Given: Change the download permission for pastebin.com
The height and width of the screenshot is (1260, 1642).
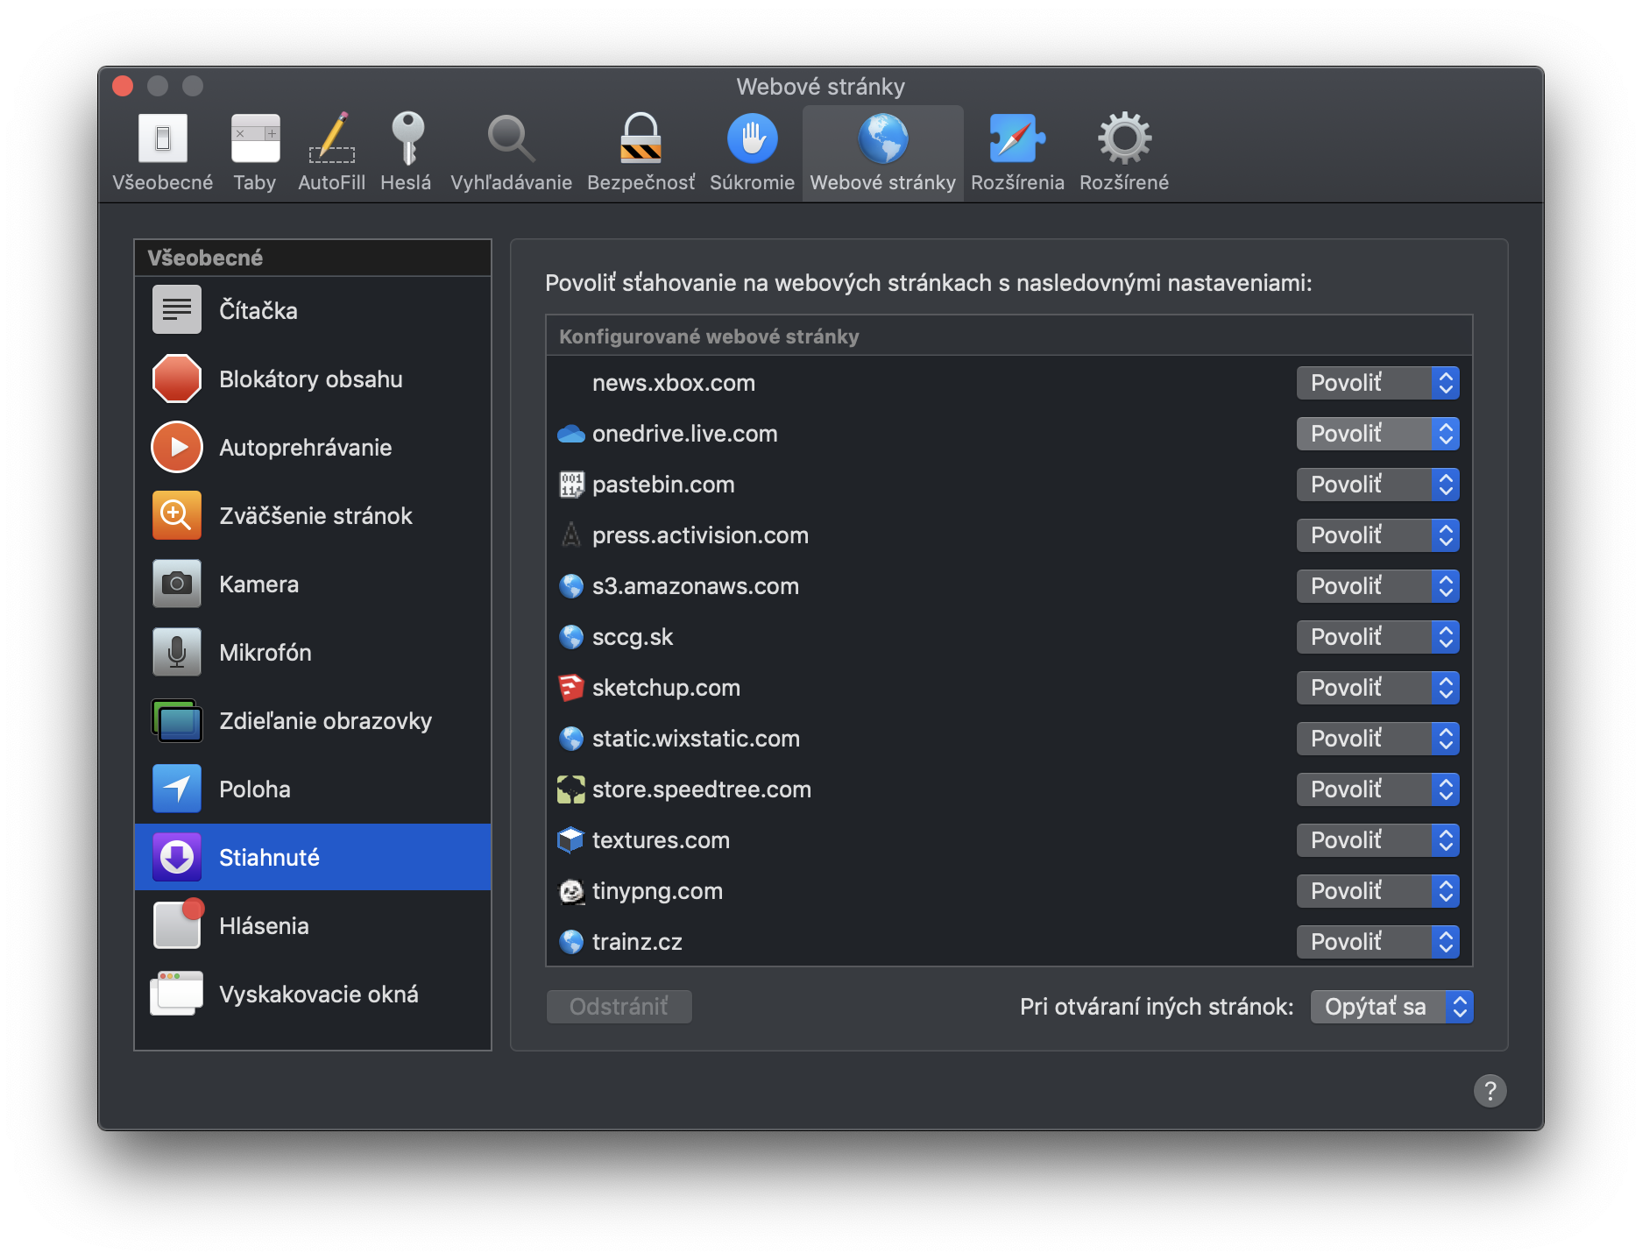Looking at the screenshot, I should [1377, 485].
